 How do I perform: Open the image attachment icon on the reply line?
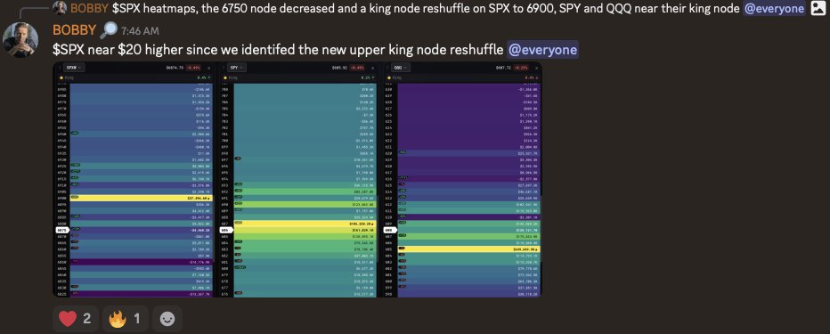tap(818, 8)
